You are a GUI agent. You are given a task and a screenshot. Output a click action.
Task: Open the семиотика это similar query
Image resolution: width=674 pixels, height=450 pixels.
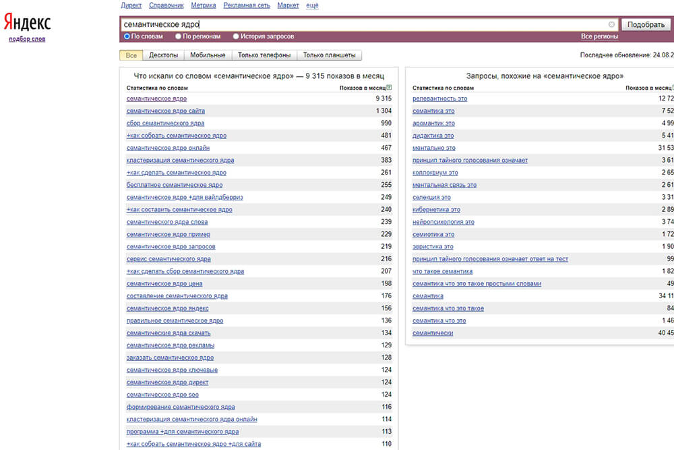tap(433, 235)
